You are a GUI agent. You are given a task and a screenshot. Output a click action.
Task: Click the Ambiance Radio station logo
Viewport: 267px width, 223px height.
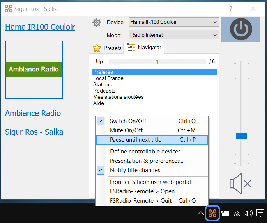tap(34, 70)
